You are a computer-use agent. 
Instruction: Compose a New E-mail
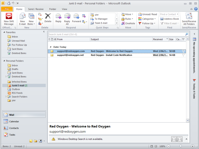pos(22,19)
